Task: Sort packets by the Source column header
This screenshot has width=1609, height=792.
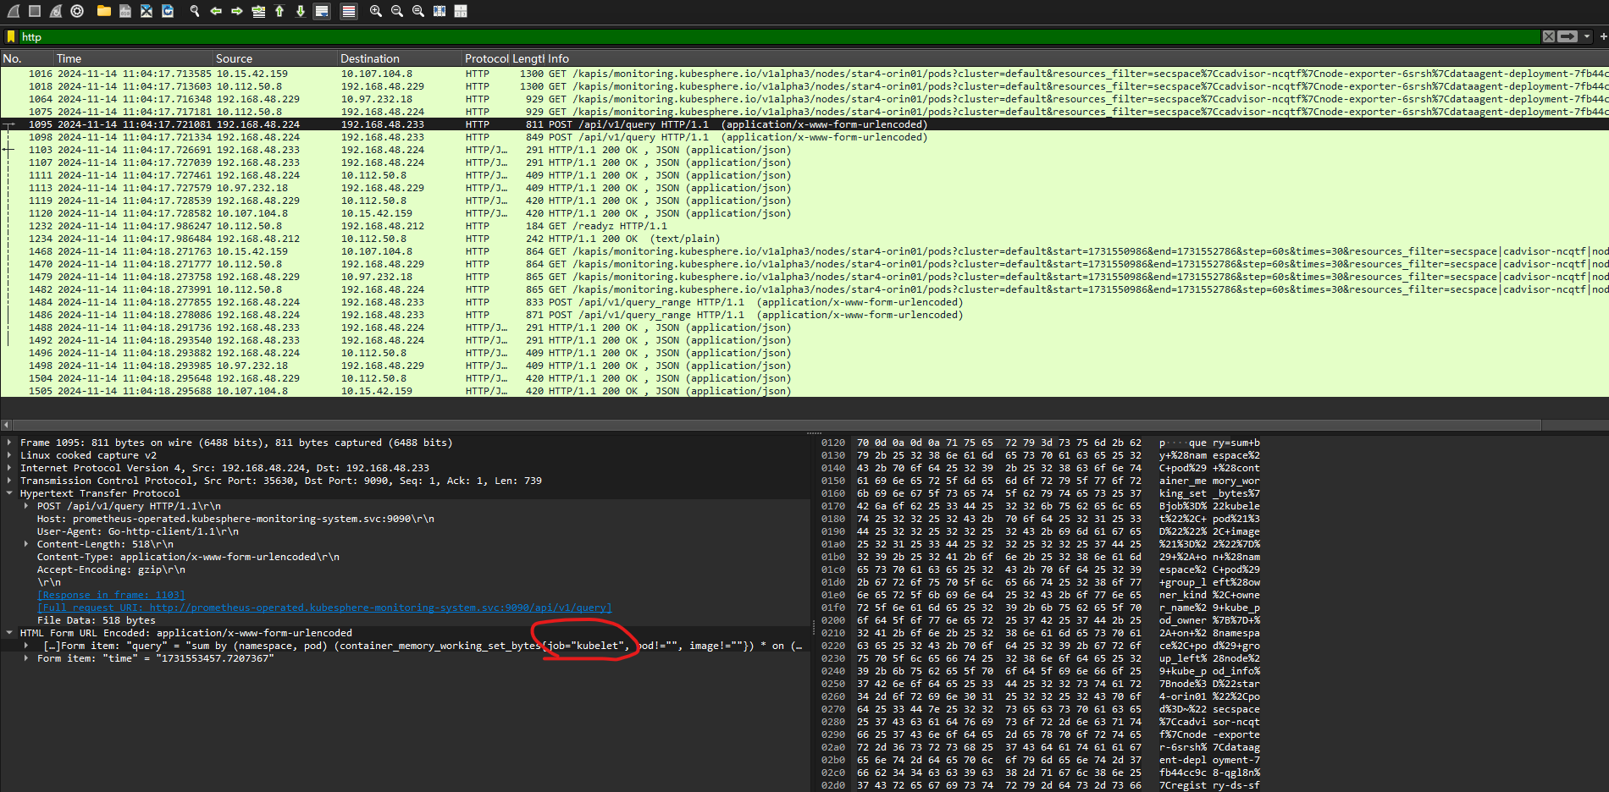Action: point(235,58)
